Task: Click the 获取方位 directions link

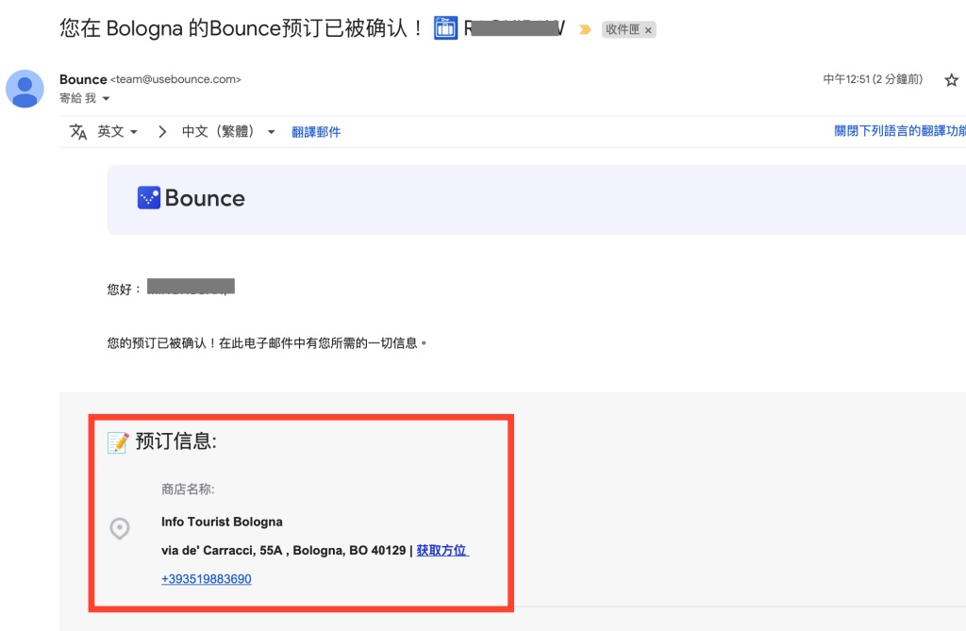Action: click(x=442, y=550)
